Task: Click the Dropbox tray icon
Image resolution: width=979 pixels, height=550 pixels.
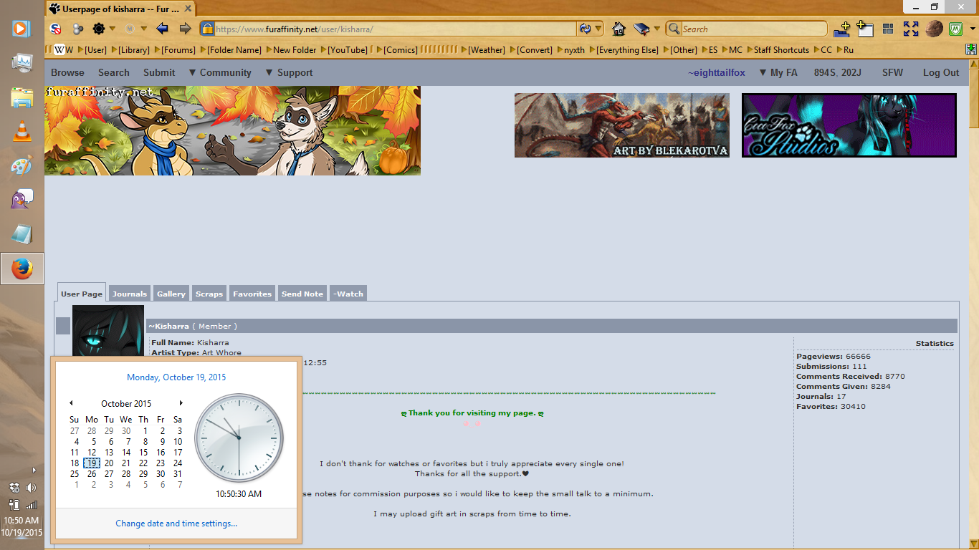Action: (x=14, y=488)
